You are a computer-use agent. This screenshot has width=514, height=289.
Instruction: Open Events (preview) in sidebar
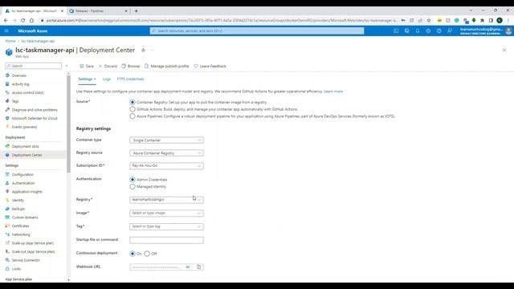pyautogui.click(x=24, y=127)
